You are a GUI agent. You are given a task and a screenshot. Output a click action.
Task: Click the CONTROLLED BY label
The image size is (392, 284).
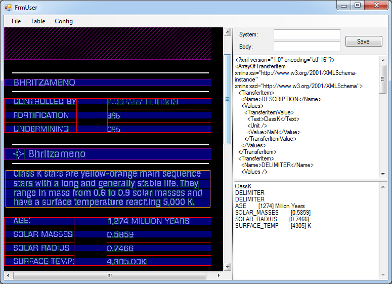(x=45, y=102)
